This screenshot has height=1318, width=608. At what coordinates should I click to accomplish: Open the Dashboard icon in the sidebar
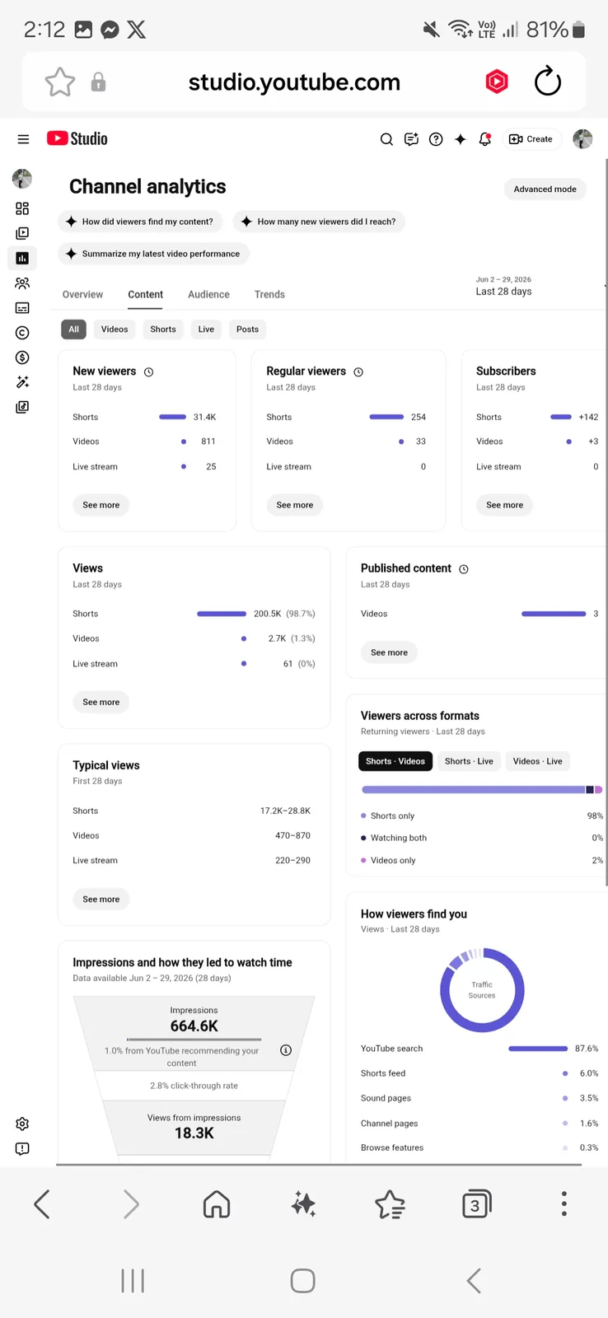[22, 208]
